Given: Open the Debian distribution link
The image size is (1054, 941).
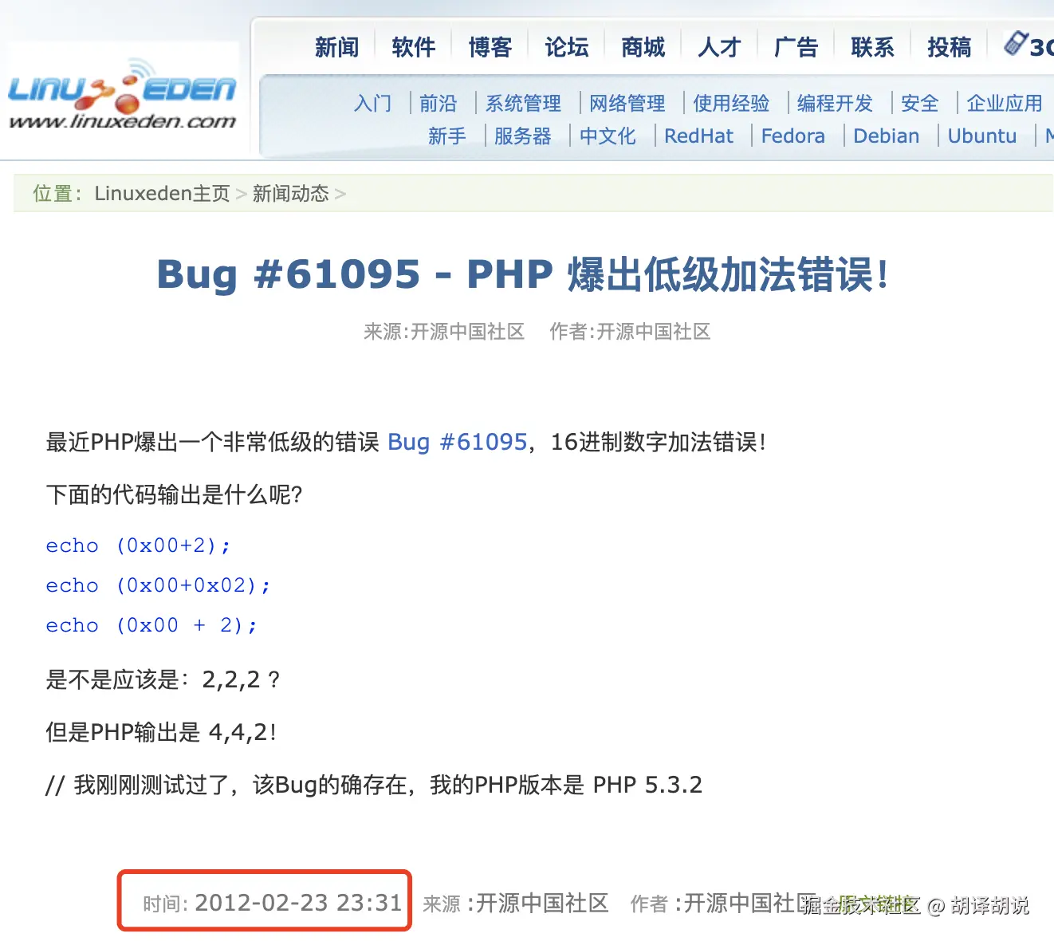Looking at the screenshot, I should point(887,136).
